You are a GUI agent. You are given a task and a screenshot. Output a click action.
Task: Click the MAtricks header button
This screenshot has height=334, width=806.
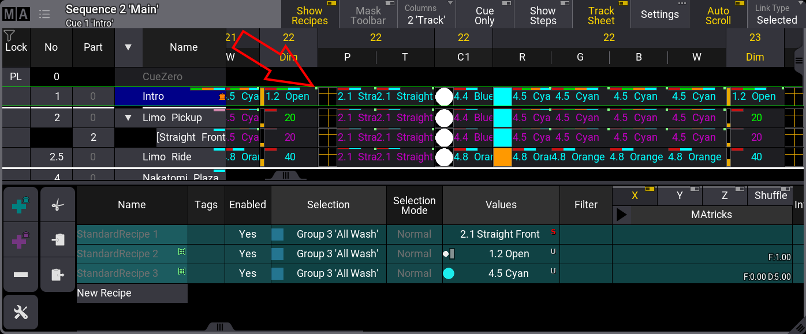(711, 215)
